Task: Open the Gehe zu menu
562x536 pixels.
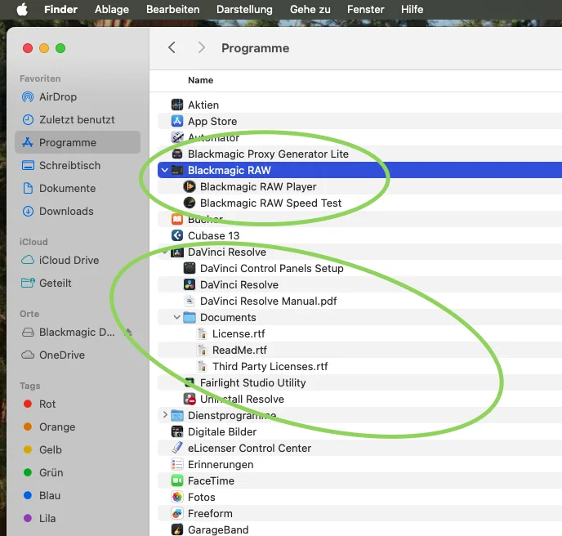Action: click(x=310, y=9)
